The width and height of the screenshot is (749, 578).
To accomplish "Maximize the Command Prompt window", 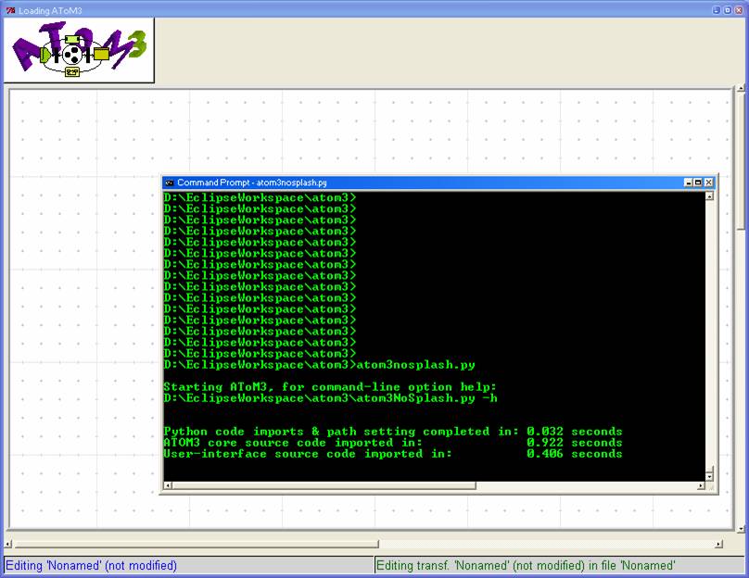I will (698, 182).
